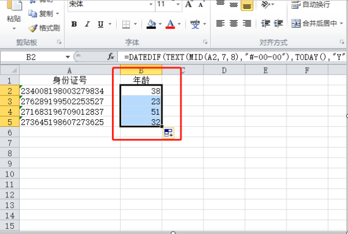Toggle Italic formatting
This screenshot has height=234, width=348.
pyautogui.click(x=88, y=24)
